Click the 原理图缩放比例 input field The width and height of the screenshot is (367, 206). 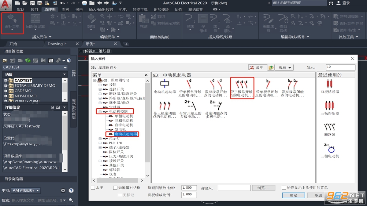point(189,188)
